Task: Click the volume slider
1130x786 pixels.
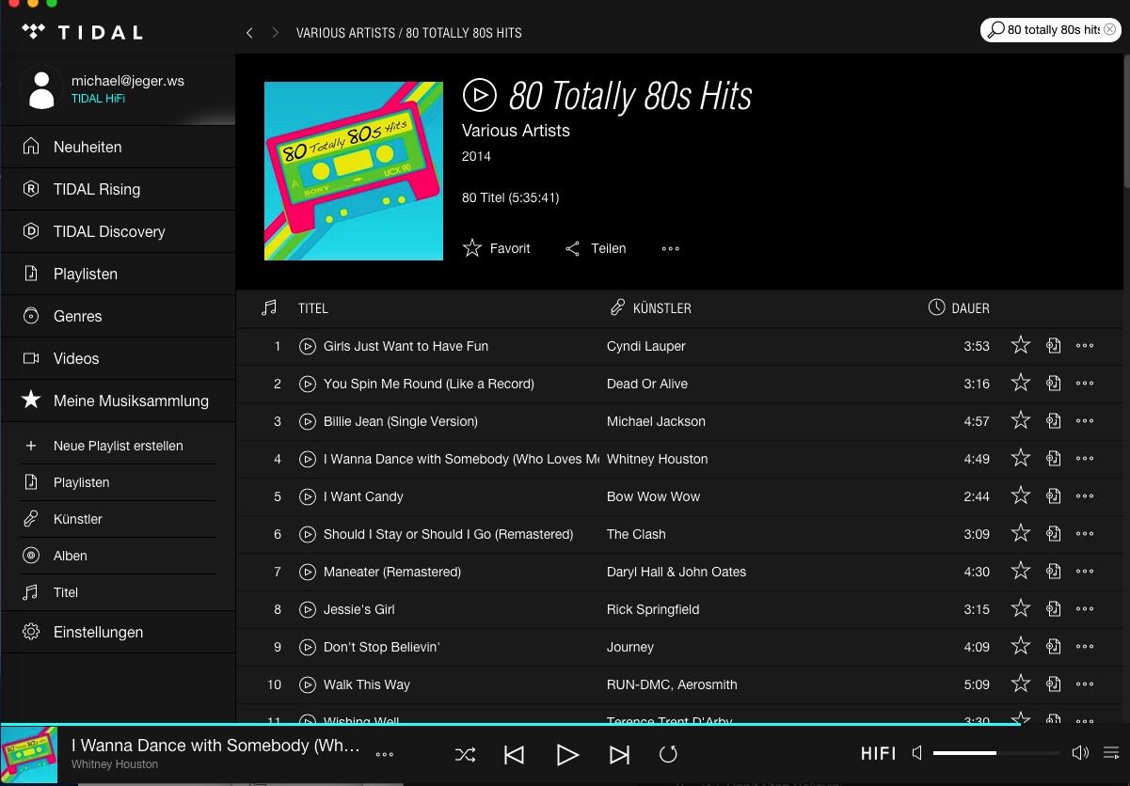Action: 996,753
